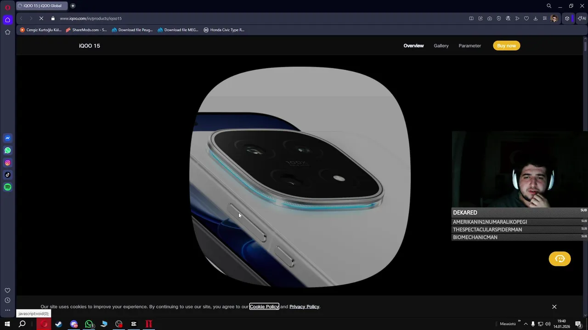This screenshot has height=330, width=588.
Task: Open Easy Setup sliders icon
Action: 545,18
